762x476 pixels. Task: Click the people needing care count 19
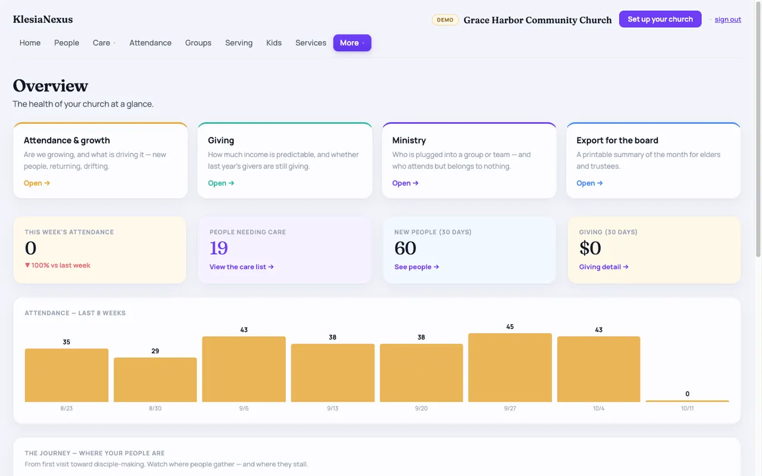[218, 248]
